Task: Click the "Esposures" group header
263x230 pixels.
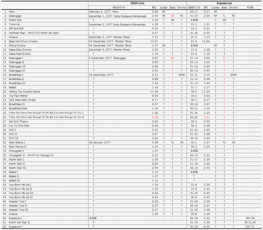Action: coord(224,3)
